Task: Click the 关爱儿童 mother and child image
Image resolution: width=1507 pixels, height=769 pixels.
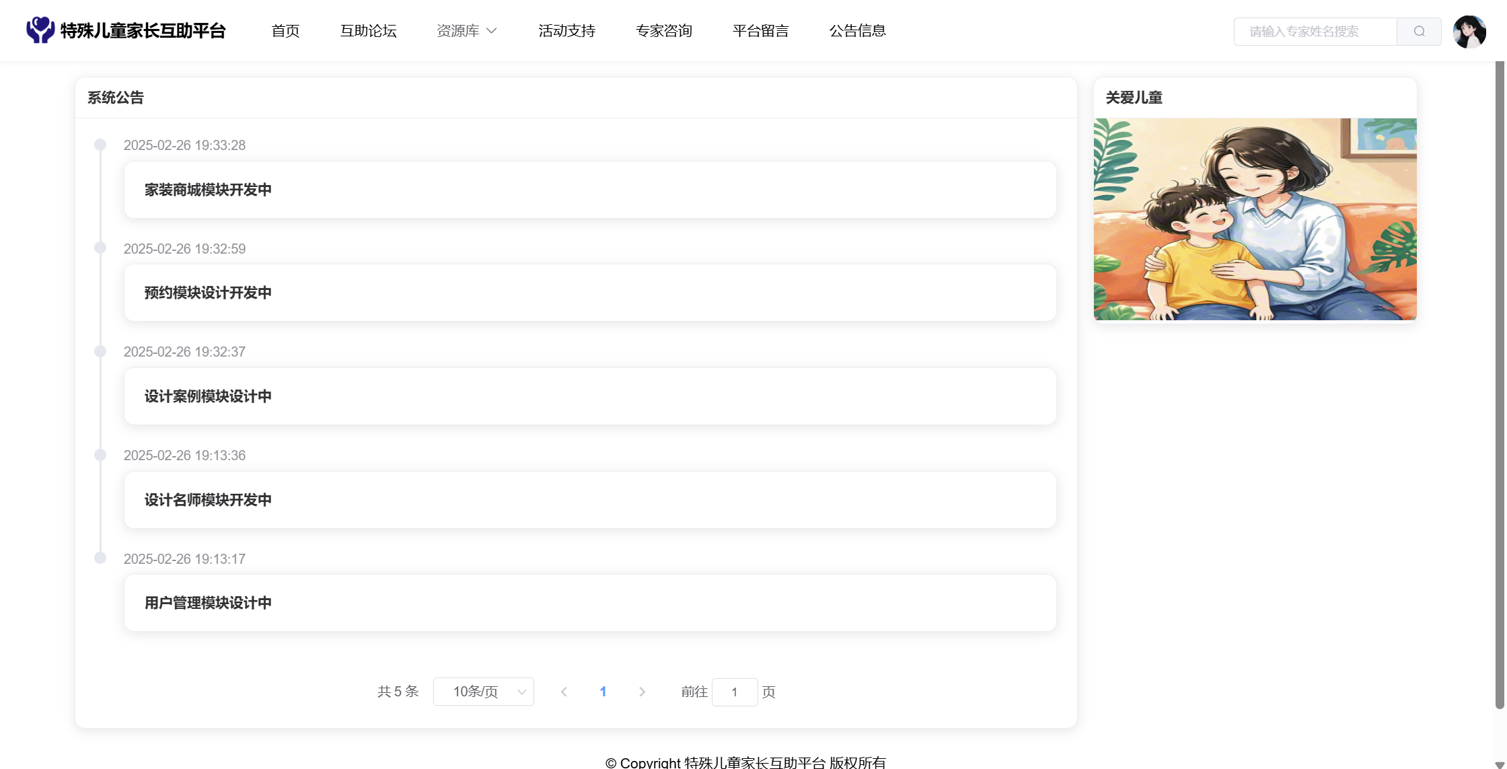Action: tap(1255, 219)
